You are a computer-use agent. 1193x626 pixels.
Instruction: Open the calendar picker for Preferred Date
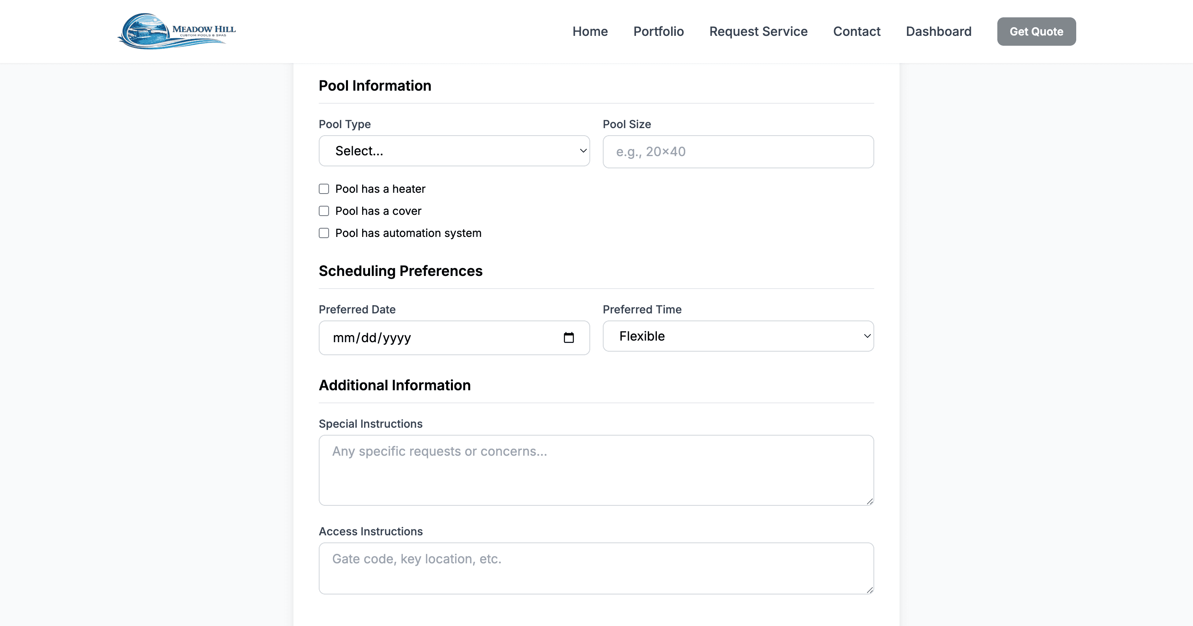(569, 338)
